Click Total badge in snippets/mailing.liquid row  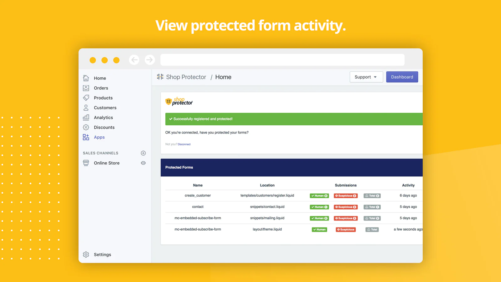coord(372,218)
